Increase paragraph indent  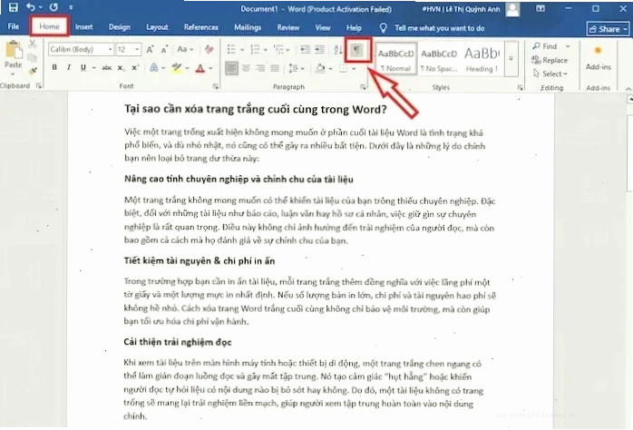[320, 49]
